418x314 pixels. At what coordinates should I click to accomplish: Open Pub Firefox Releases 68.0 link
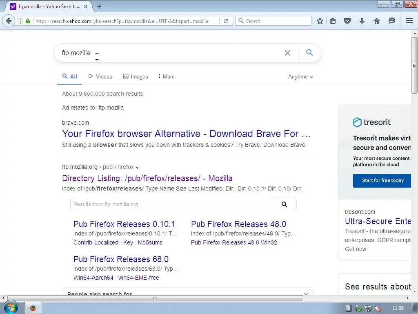coord(121,259)
